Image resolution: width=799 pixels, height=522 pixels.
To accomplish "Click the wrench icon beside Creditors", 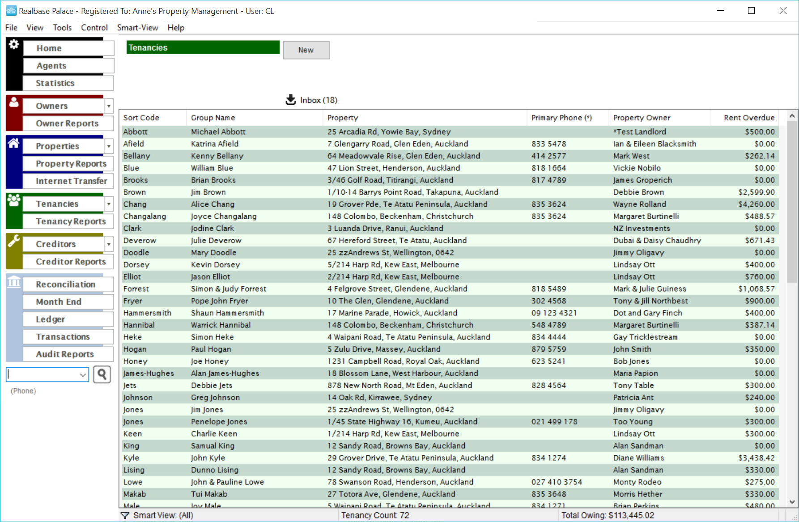I will click(x=14, y=241).
